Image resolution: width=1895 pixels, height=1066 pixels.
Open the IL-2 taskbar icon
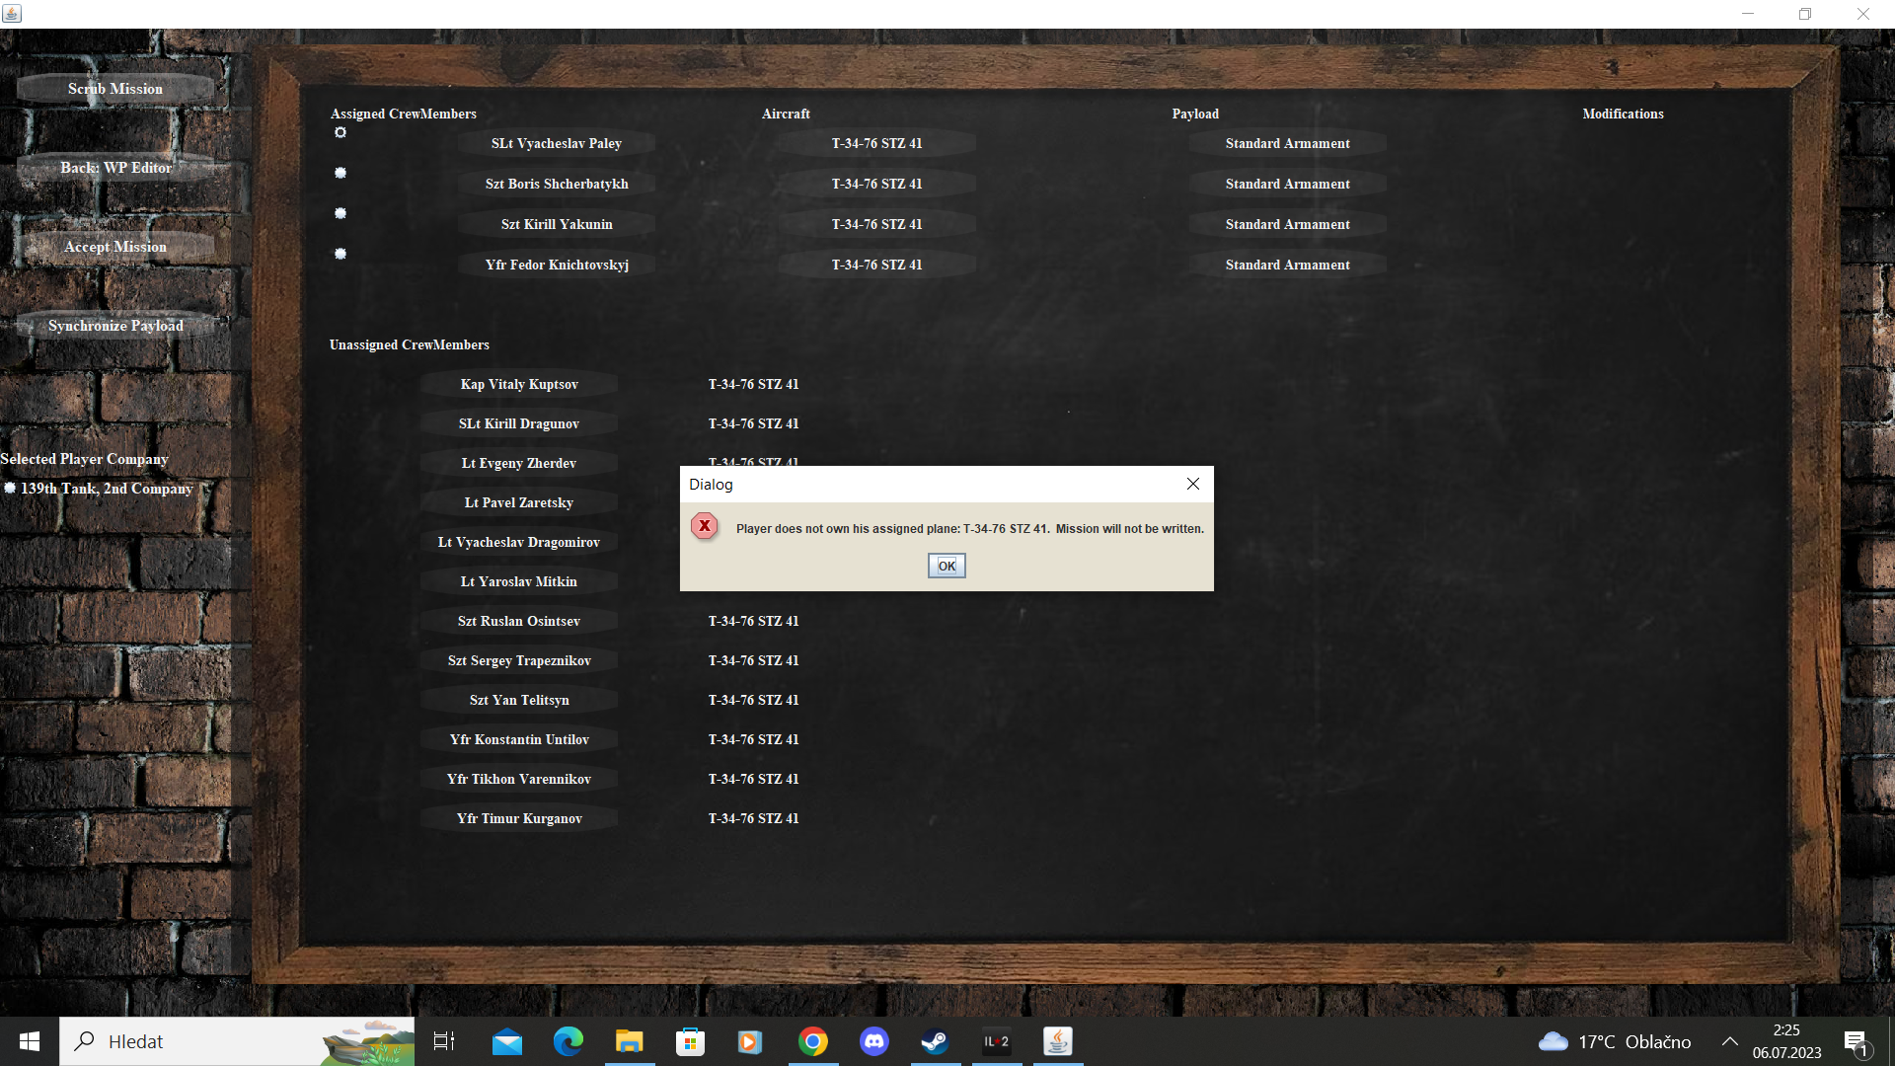tap(996, 1041)
